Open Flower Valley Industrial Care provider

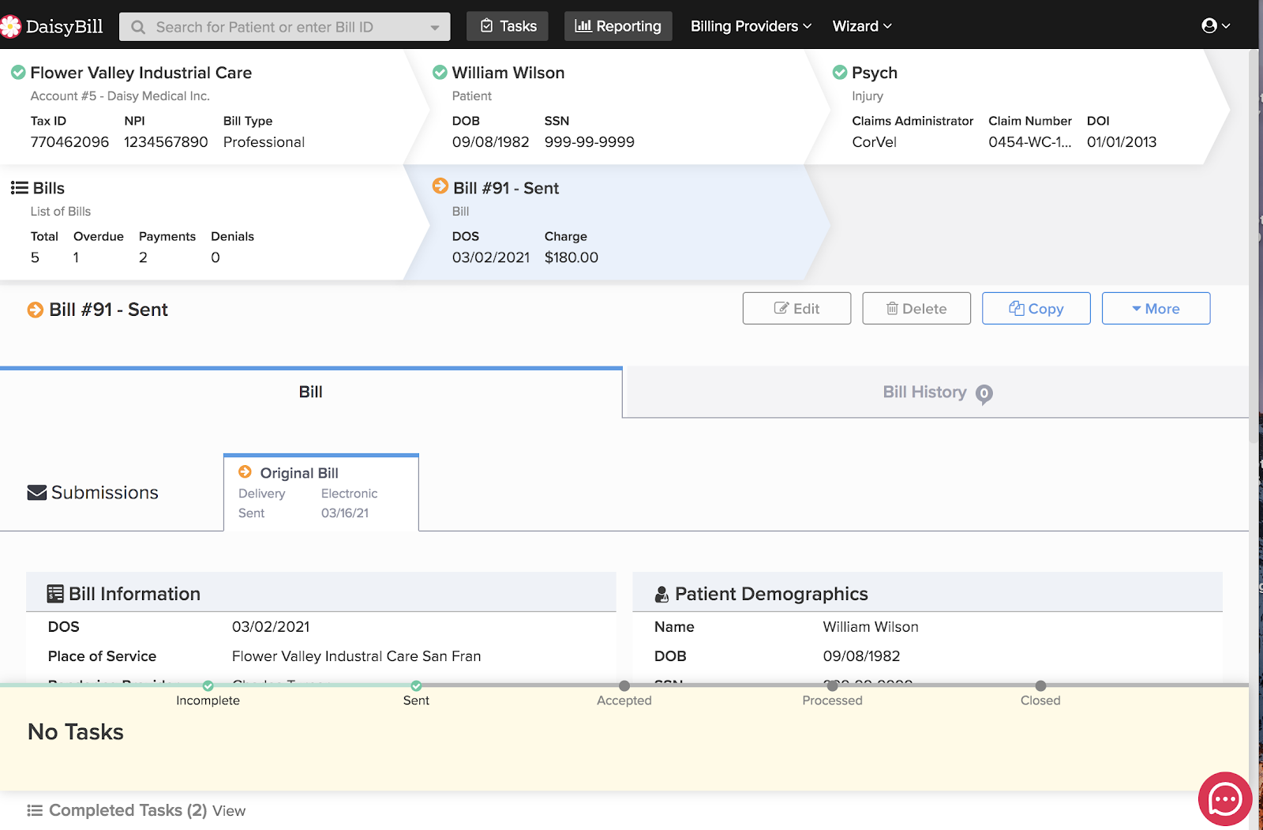pyautogui.click(x=141, y=73)
